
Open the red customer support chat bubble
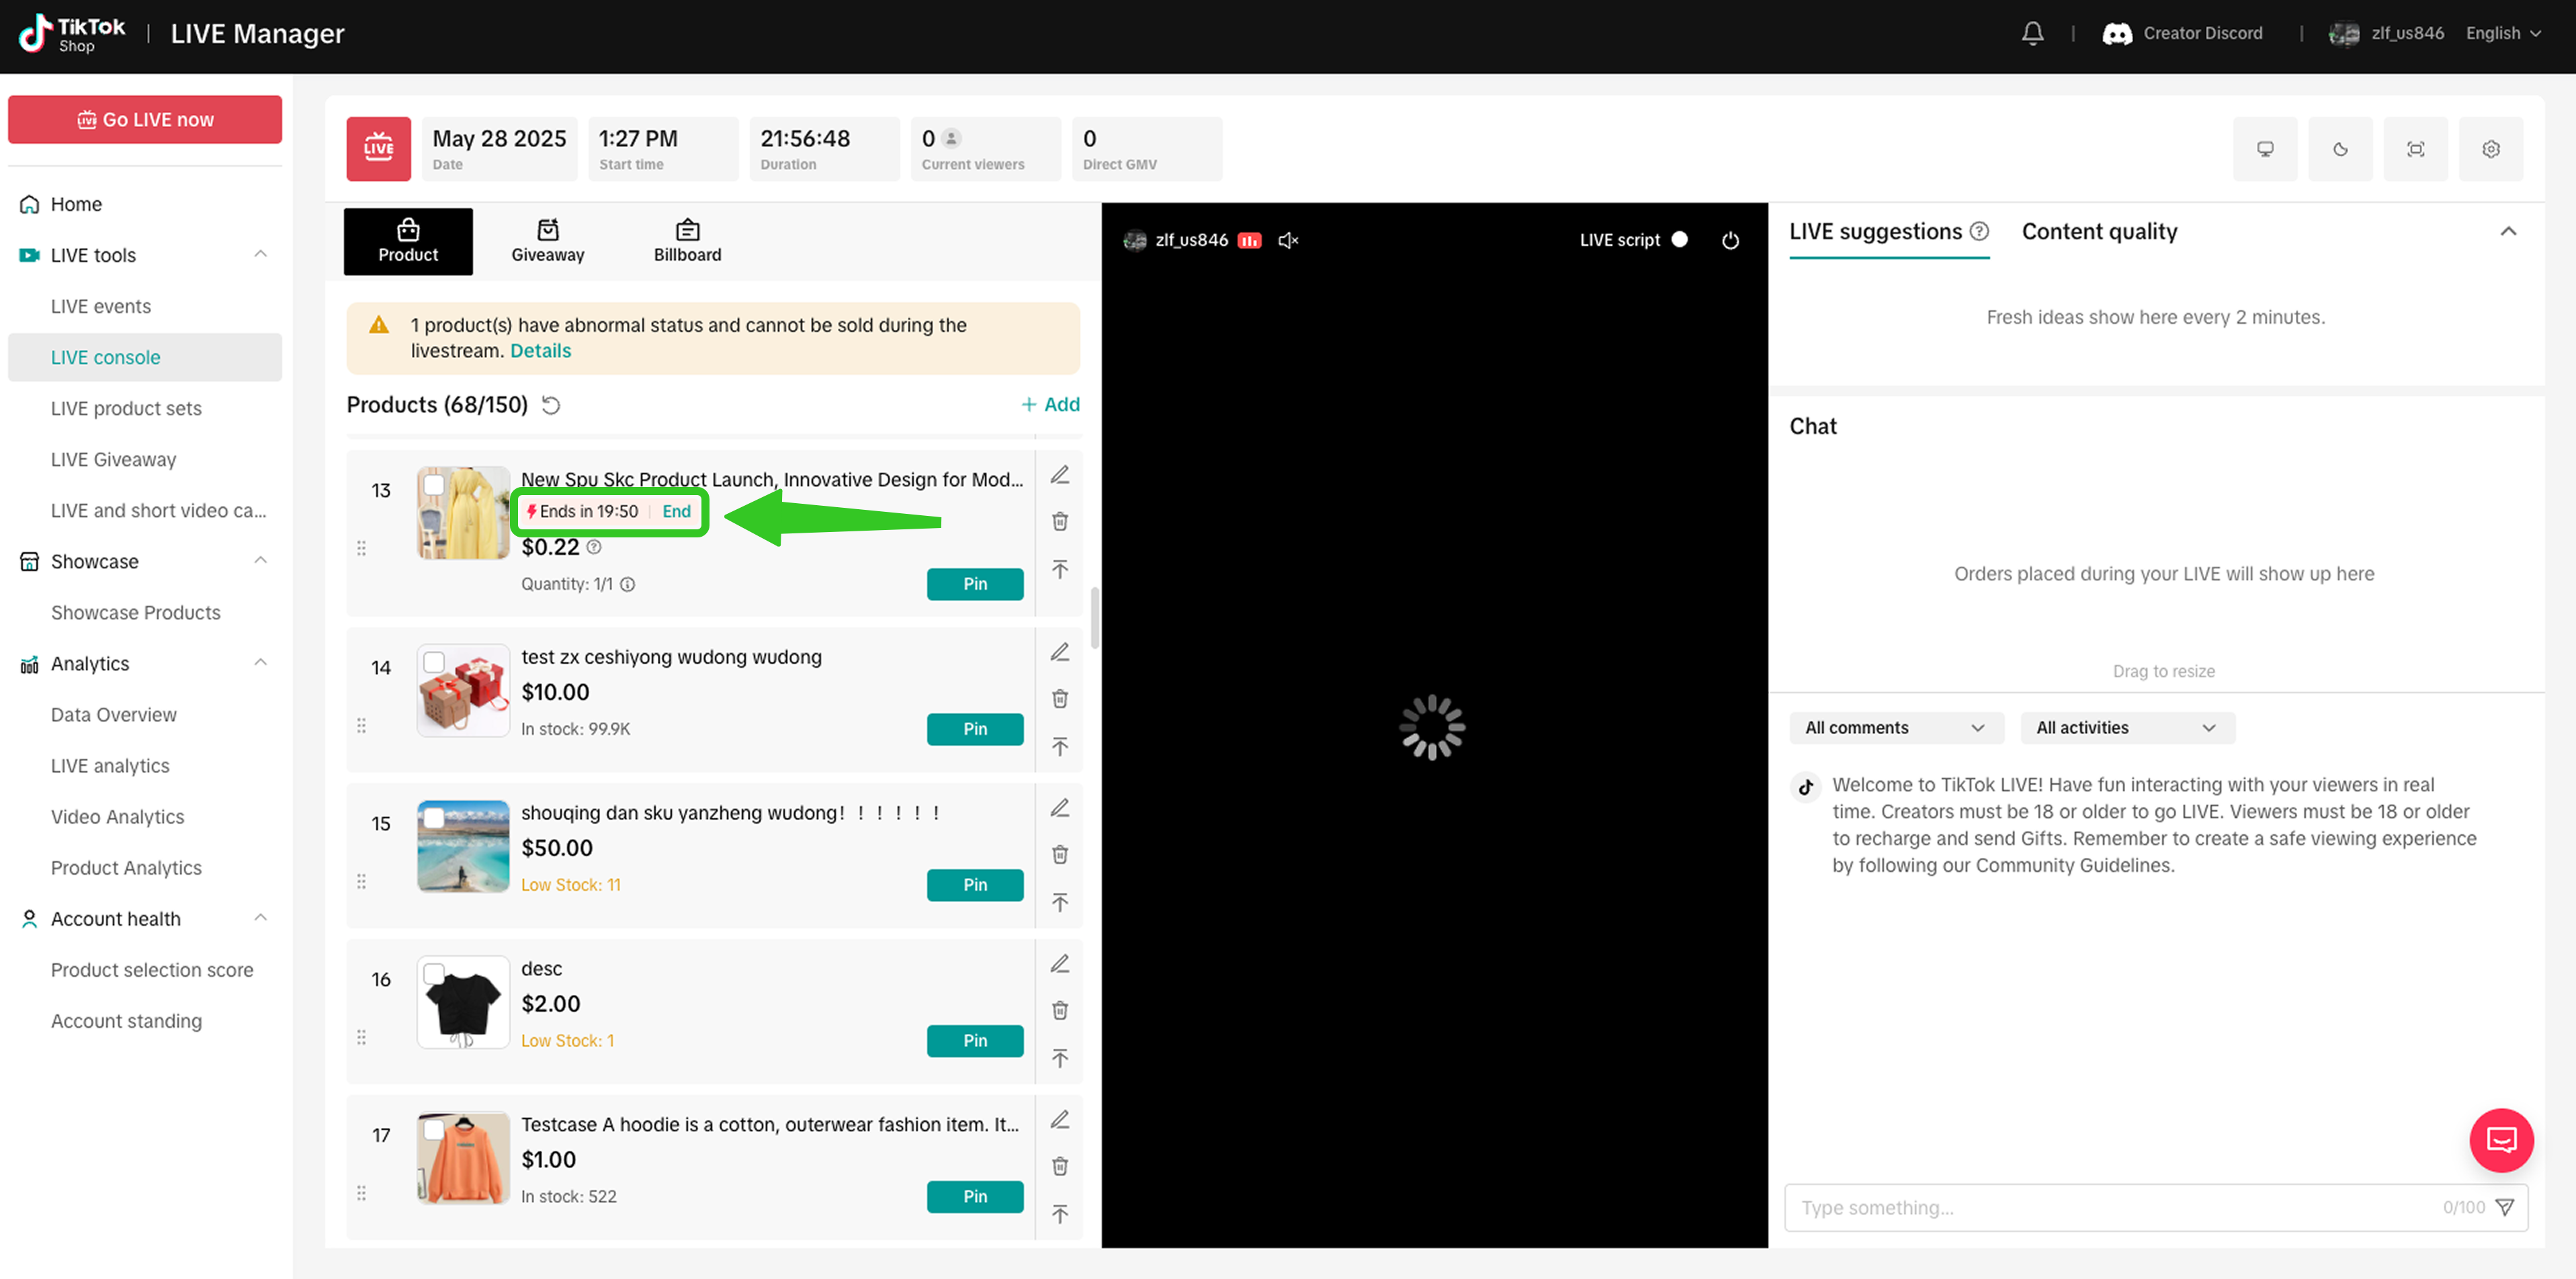2501,1140
